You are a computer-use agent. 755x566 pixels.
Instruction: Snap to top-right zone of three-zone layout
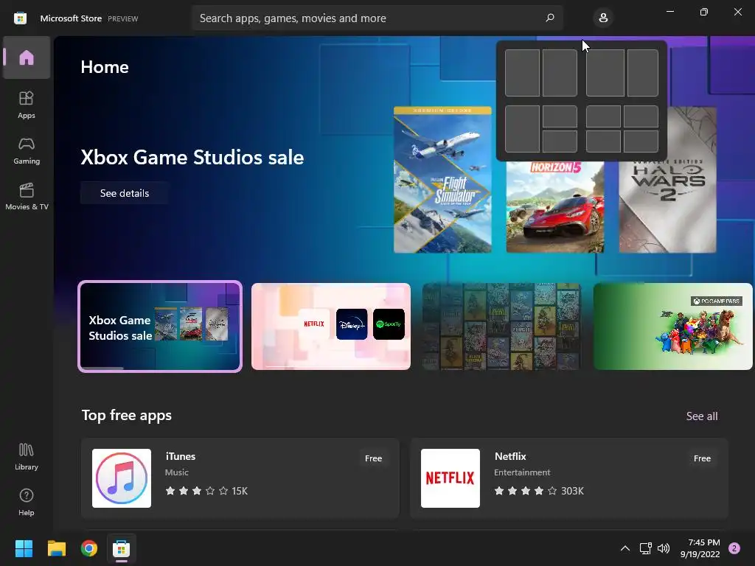coord(560,116)
